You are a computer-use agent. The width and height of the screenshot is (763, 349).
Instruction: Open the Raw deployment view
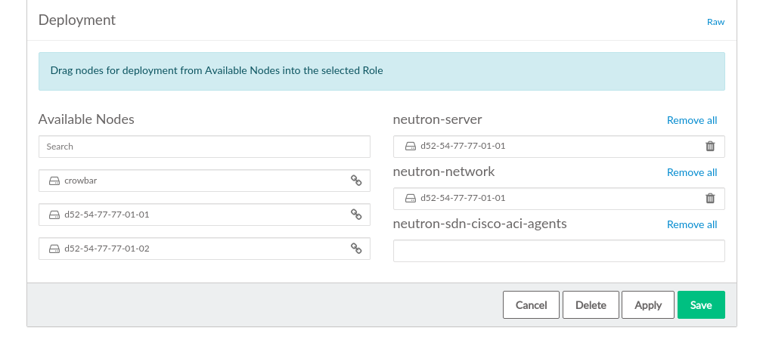tap(715, 22)
